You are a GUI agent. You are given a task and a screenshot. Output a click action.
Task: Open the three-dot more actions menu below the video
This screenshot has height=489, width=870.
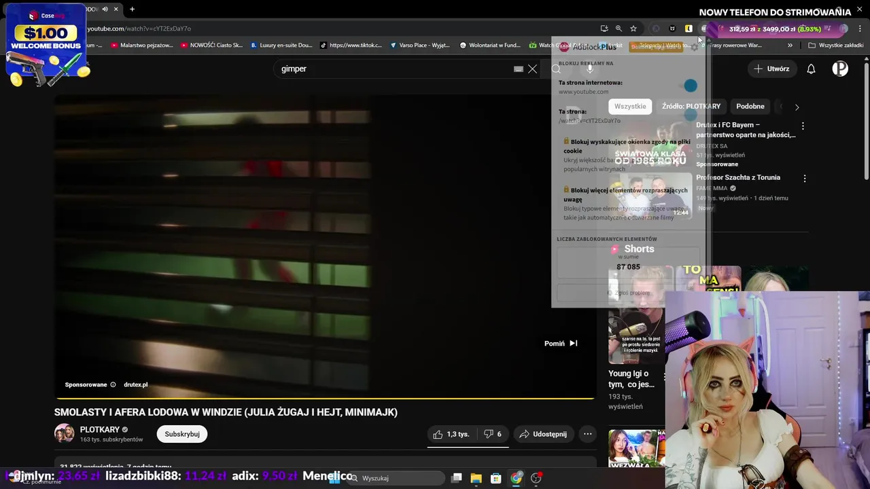click(588, 434)
